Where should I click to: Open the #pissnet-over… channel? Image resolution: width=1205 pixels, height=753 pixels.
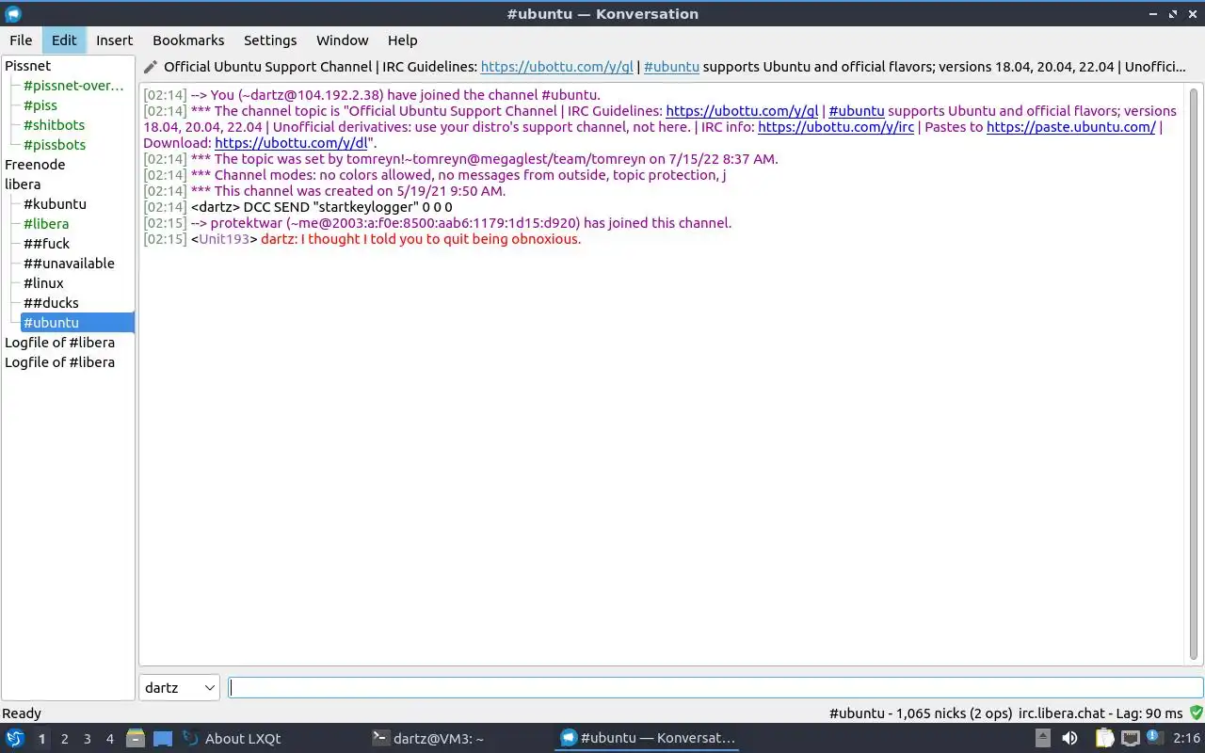[x=73, y=86]
